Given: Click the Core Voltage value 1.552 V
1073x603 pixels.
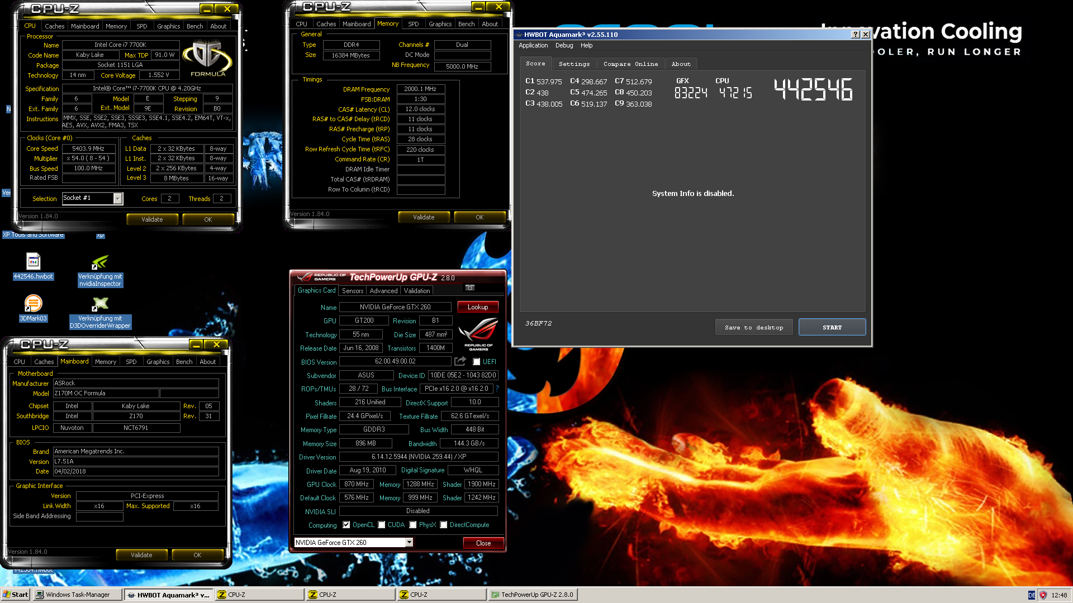Looking at the screenshot, I should [x=159, y=75].
